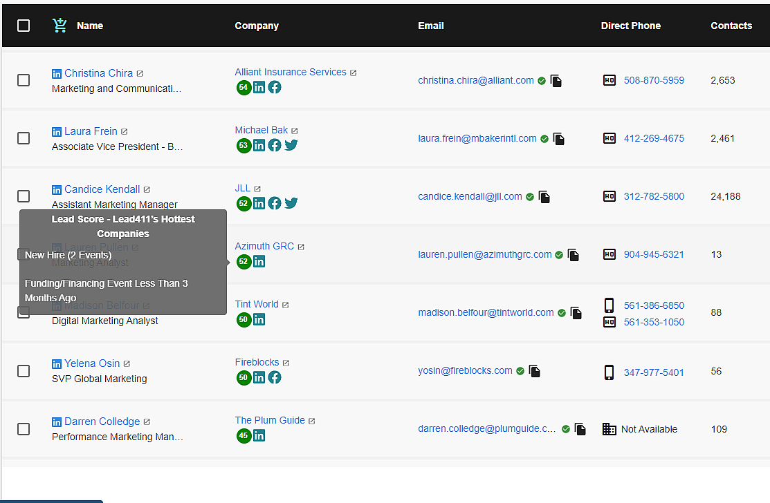770x503 pixels.
Task: Copy yosin@fireblocks.com with copy icon
Action: (x=535, y=371)
